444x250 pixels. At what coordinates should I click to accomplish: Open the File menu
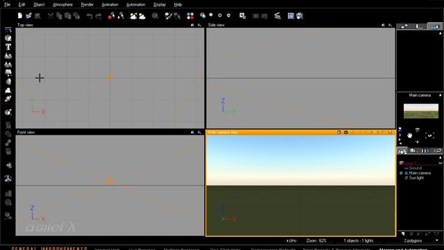[x=7, y=5]
